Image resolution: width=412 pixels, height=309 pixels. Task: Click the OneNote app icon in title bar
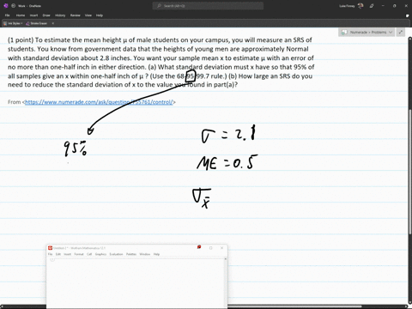[6, 6]
